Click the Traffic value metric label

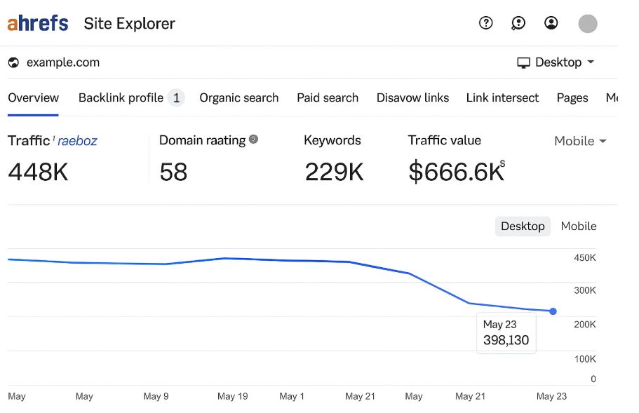pyautogui.click(x=444, y=140)
